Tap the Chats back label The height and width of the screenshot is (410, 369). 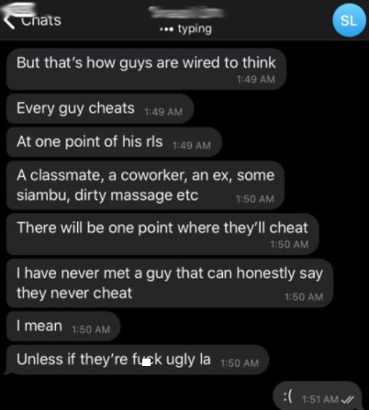point(41,20)
